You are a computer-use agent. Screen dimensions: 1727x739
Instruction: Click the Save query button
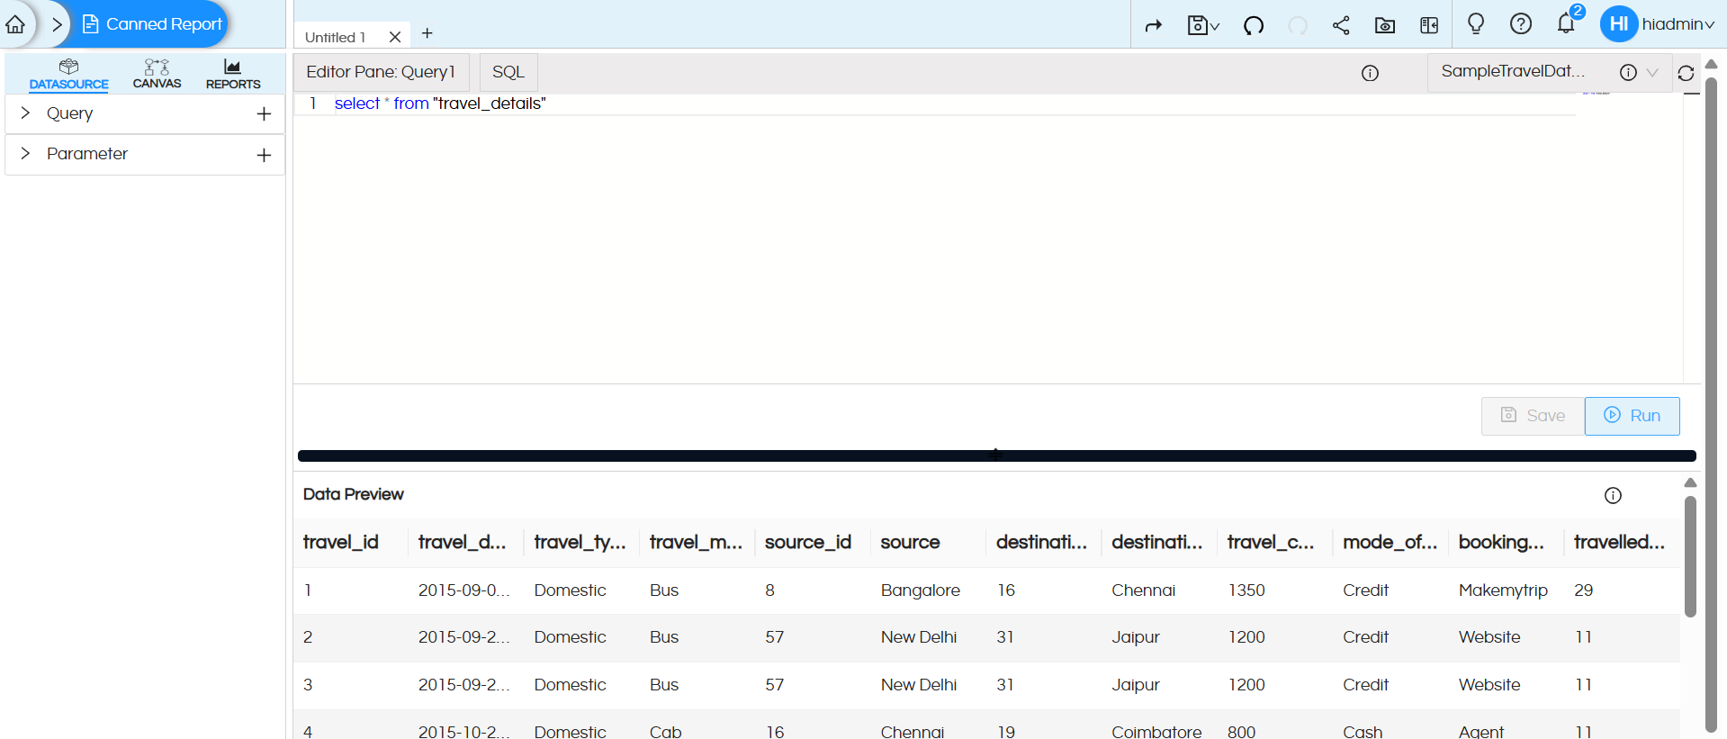click(1533, 416)
